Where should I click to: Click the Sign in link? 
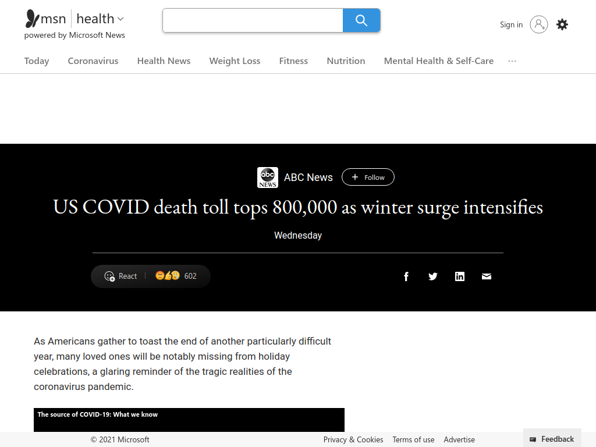(511, 24)
